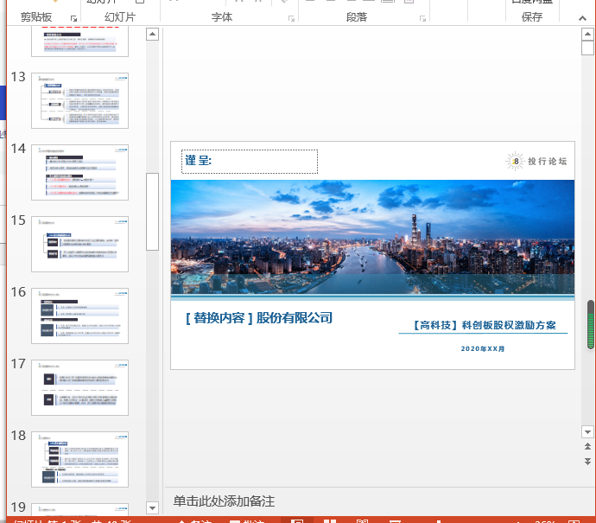Viewport: 596px width, 523px height.
Task: Click the [替换内容] 股份有限公司 title text
Action: [x=259, y=318]
